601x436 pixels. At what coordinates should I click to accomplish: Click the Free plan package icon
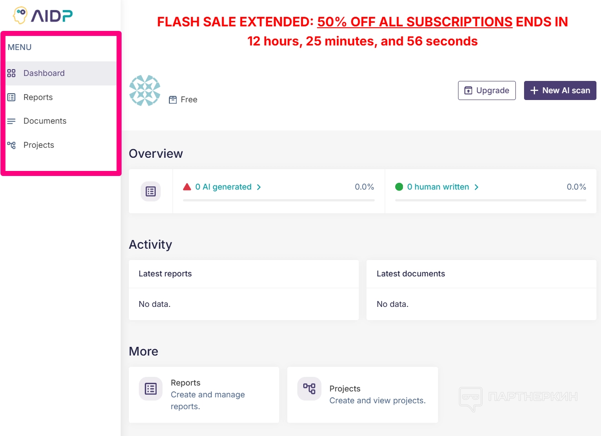point(173,100)
